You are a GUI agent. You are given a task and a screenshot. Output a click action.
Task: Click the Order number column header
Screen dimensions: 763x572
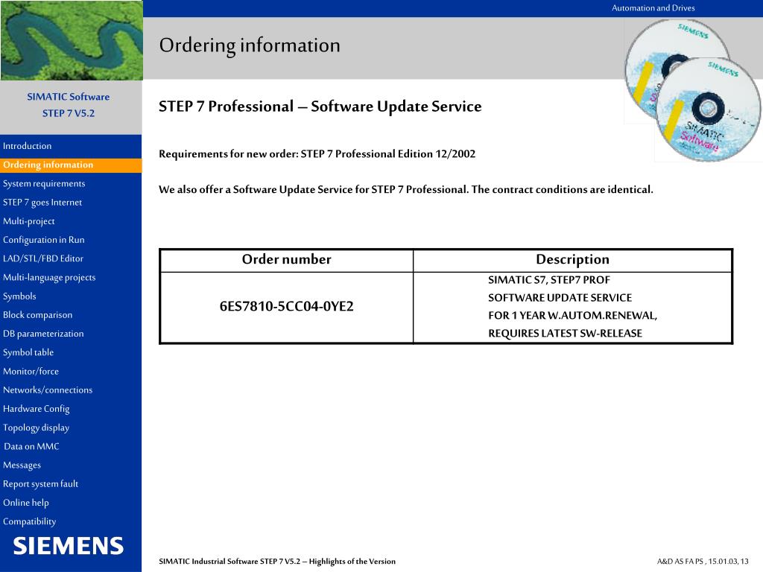(x=287, y=259)
